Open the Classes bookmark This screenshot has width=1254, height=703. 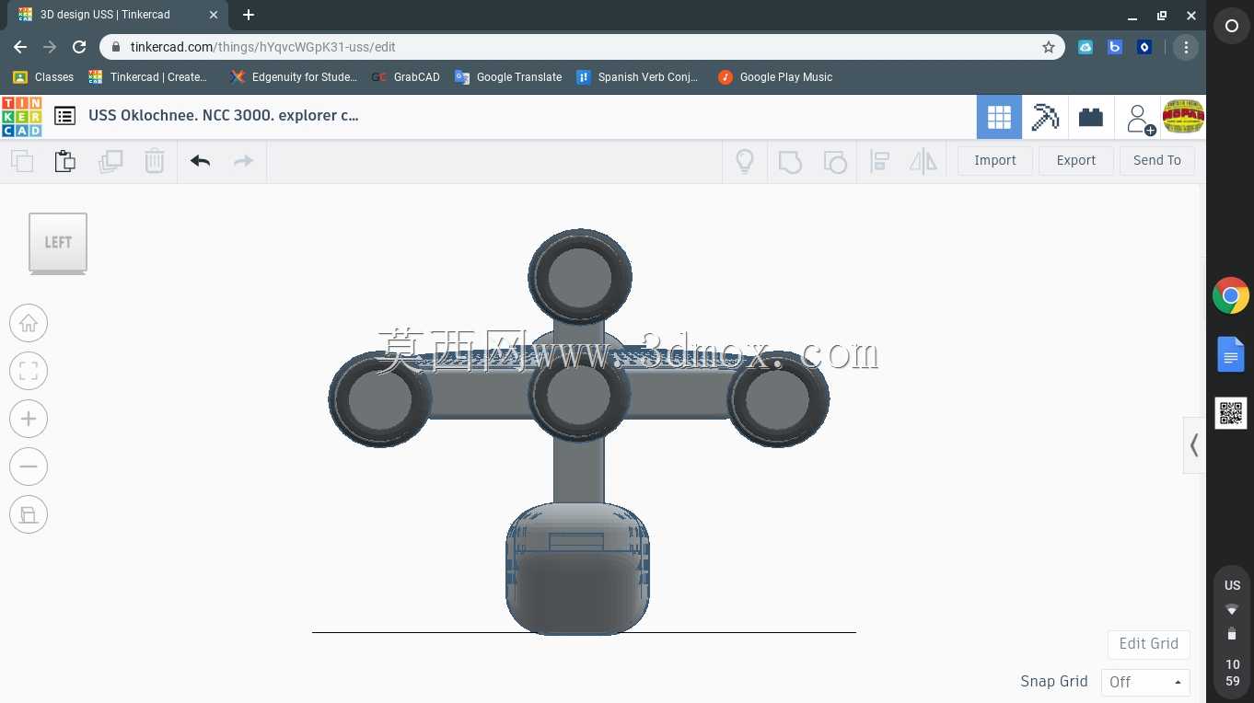point(44,77)
